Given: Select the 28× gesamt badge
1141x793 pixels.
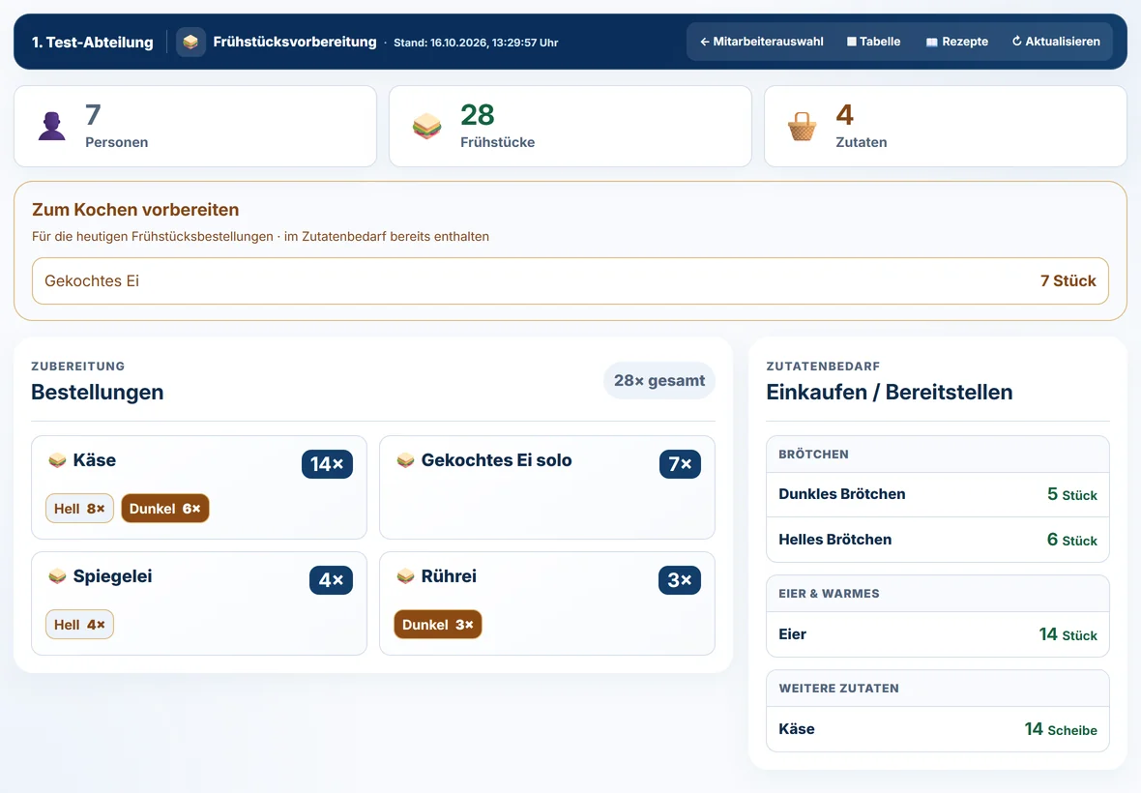Looking at the screenshot, I should click(659, 380).
